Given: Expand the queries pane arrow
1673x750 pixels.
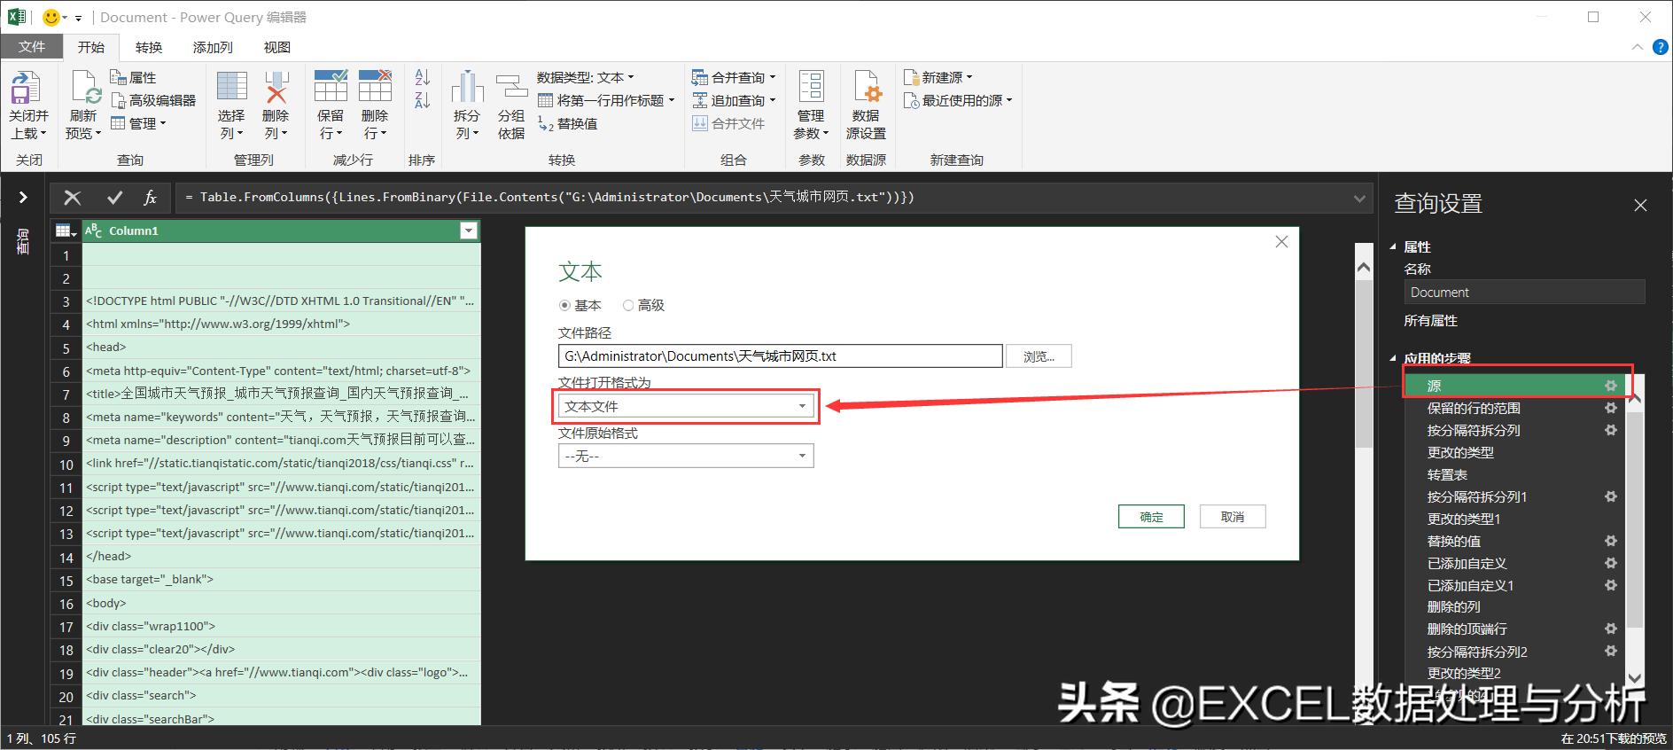Looking at the screenshot, I should tap(23, 197).
